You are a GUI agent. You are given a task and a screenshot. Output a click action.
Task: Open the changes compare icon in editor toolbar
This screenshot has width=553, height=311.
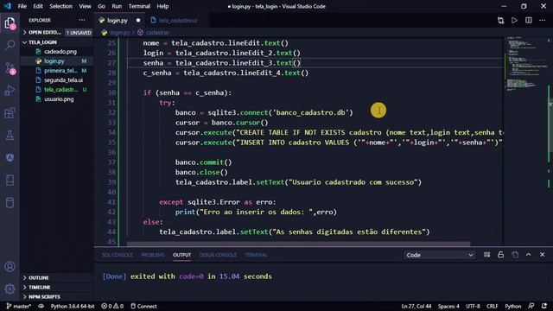(x=501, y=21)
